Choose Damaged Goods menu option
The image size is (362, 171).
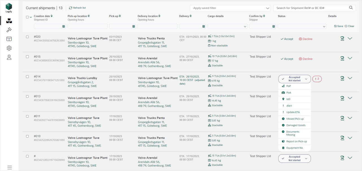click(x=295, y=125)
